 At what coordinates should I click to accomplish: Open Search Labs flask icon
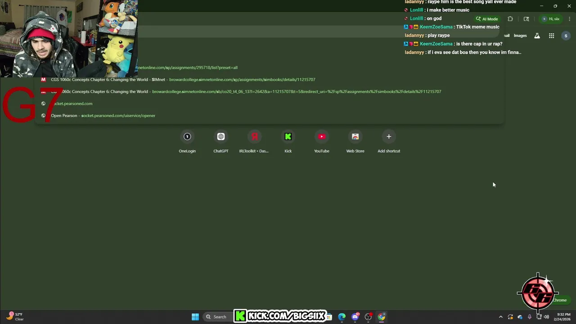(x=537, y=36)
